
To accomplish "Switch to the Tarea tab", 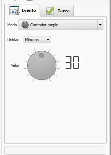I will tap(57, 11).
